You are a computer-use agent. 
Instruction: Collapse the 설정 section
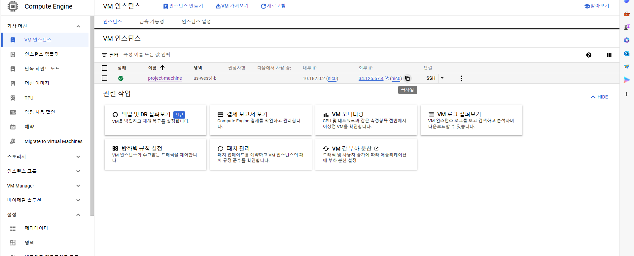click(x=78, y=215)
